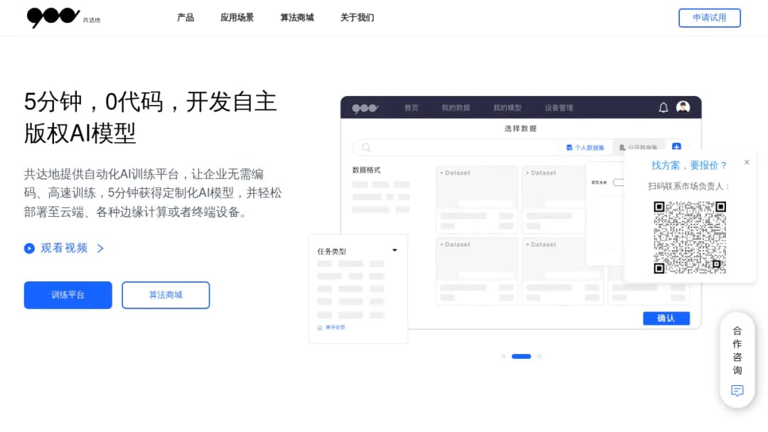The width and height of the screenshot is (768, 432).
Task: Select the first carousel dot
Action: coord(503,356)
